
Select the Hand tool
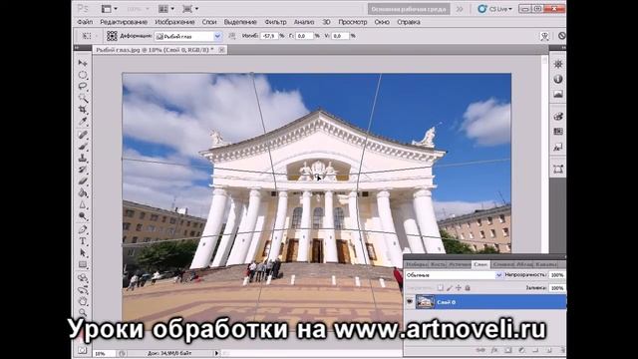point(83,301)
